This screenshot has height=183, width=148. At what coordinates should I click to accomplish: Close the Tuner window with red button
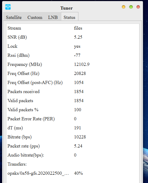pyautogui.click(x=138, y=7)
